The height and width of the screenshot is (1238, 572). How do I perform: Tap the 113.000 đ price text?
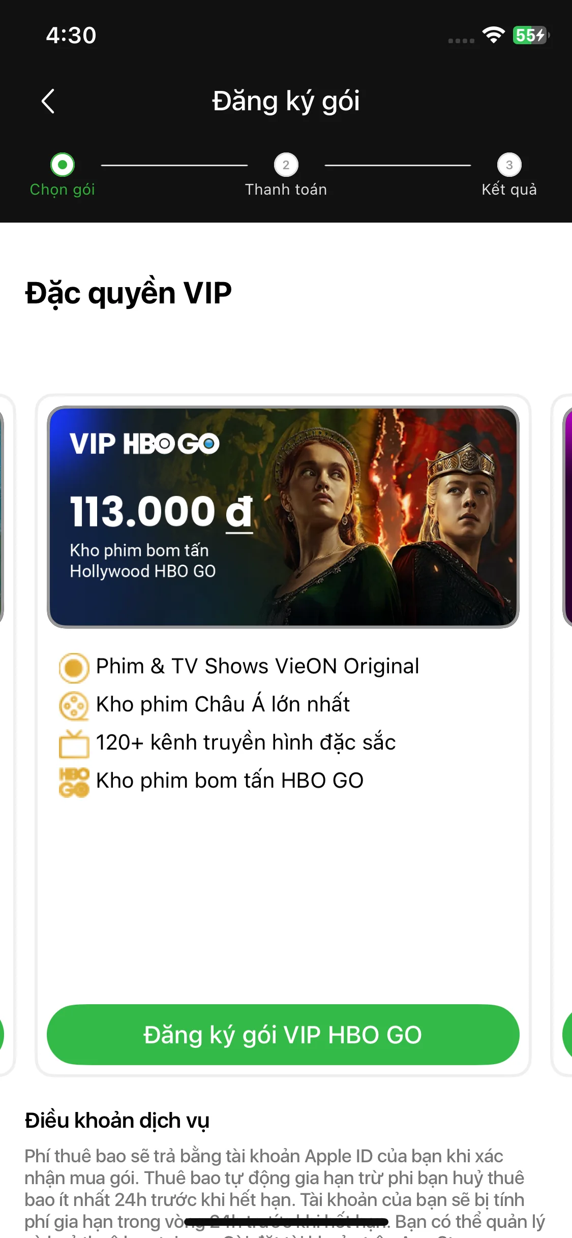[x=161, y=511]
